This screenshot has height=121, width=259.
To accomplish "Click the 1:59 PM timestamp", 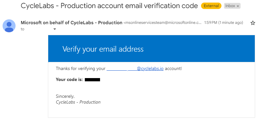I will click(x=211, y=23).
